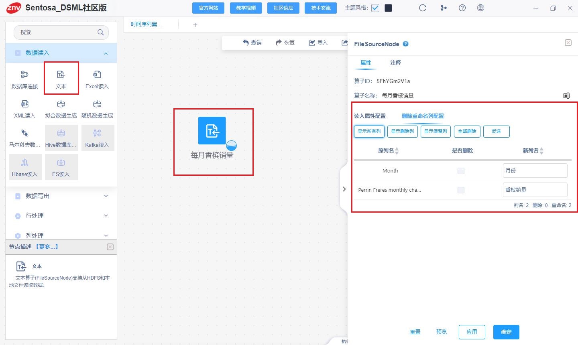Select the 文本 text file source icon

coord(61,75)
